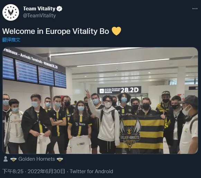Image resolution: width=201 pixels, height=178 pixels.
Task: Click the bee emoji before Golden Hornets
Action: (13, 159)
